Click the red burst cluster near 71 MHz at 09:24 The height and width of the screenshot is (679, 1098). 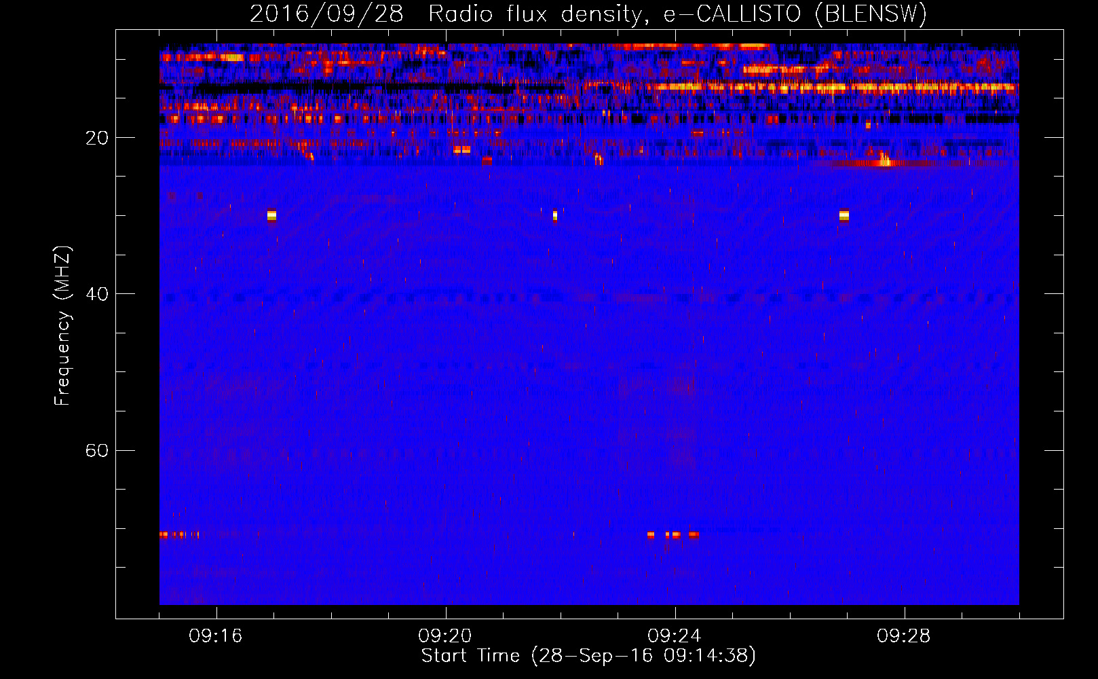click(673, 535)
